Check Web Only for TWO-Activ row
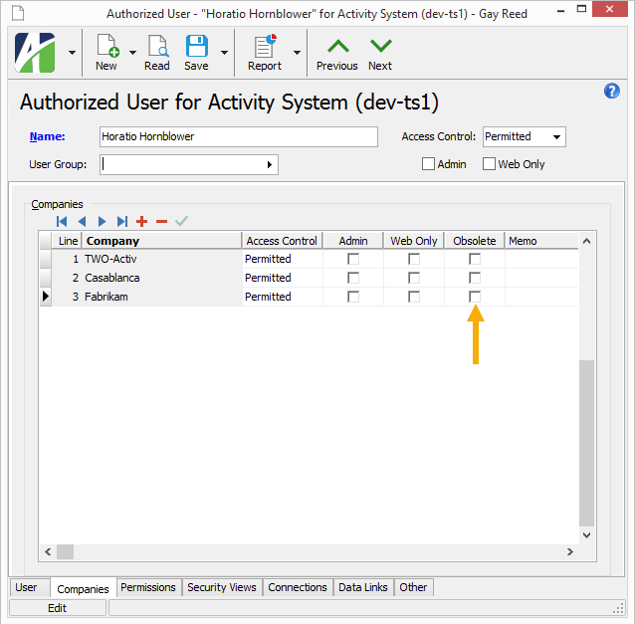635x624 pixels. click(414, 259)
